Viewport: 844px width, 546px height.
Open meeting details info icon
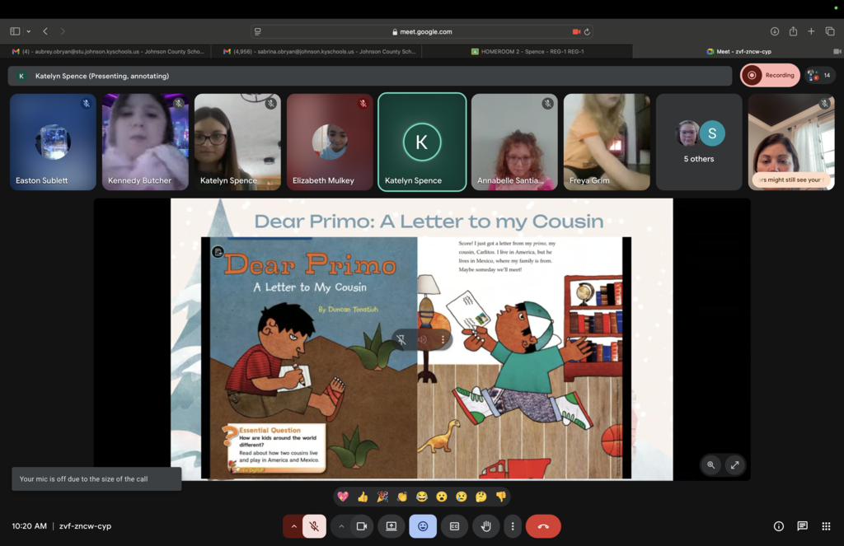pyautogui.click(x=778, y=526)
